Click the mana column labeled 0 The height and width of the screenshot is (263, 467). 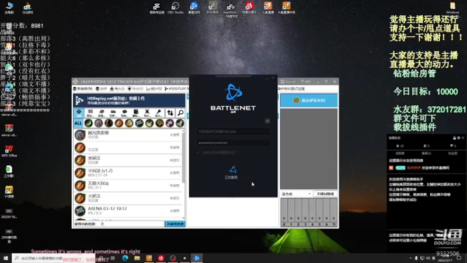tap(284, 212)
